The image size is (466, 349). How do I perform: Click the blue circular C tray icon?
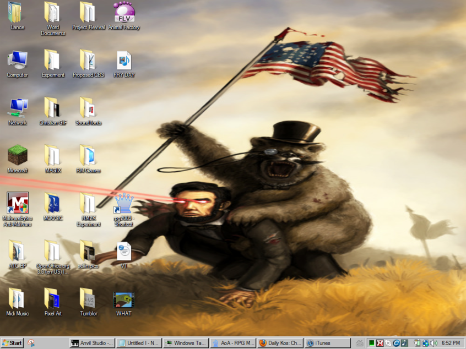pos(396,343)
